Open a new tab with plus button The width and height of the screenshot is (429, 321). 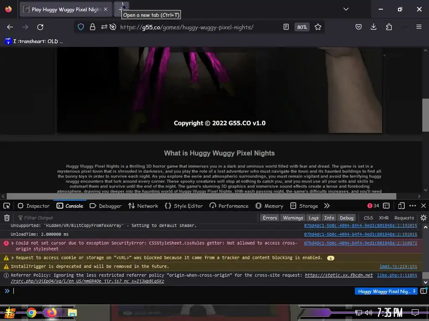[x=121, y=9]
